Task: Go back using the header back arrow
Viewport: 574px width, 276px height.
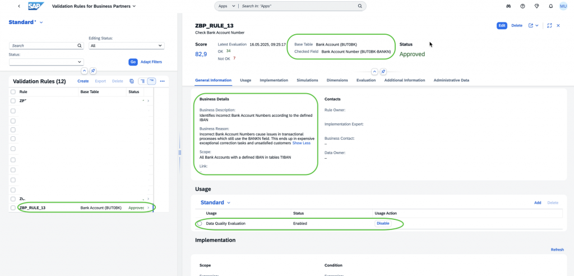Action: coord(19,6)
